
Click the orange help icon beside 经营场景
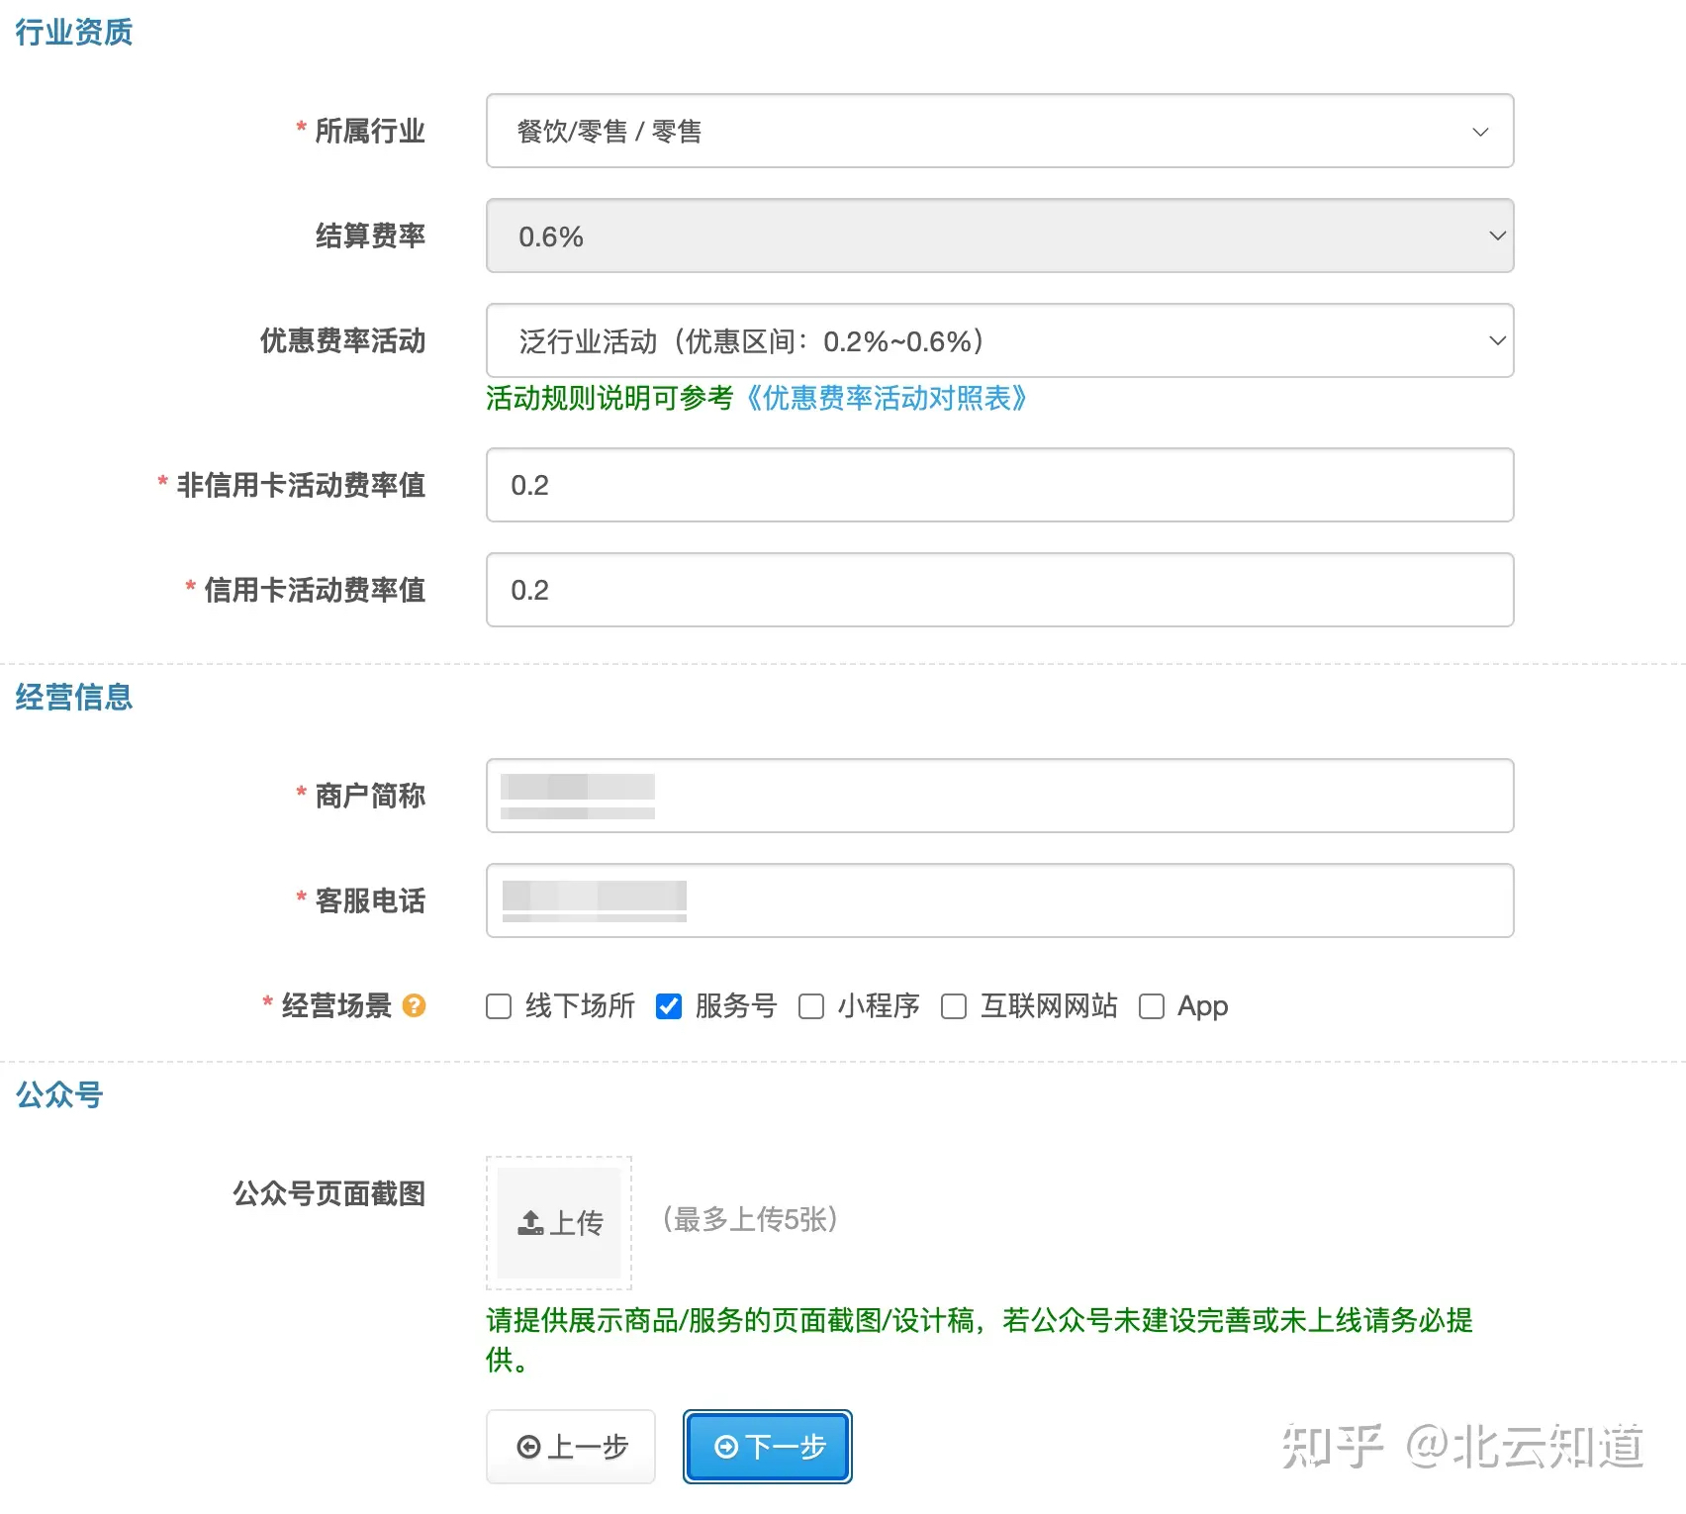tap(415, 1005)
